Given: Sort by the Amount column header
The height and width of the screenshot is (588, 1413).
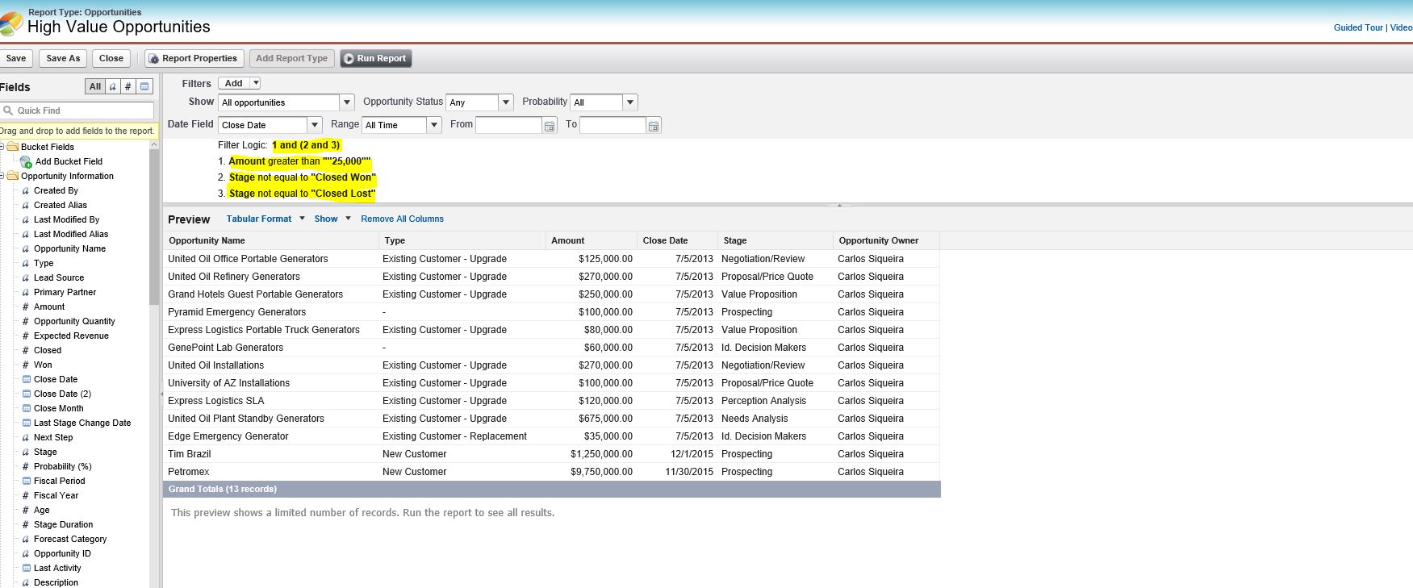Looking at the screenshot, I should (x=567, y=240).
